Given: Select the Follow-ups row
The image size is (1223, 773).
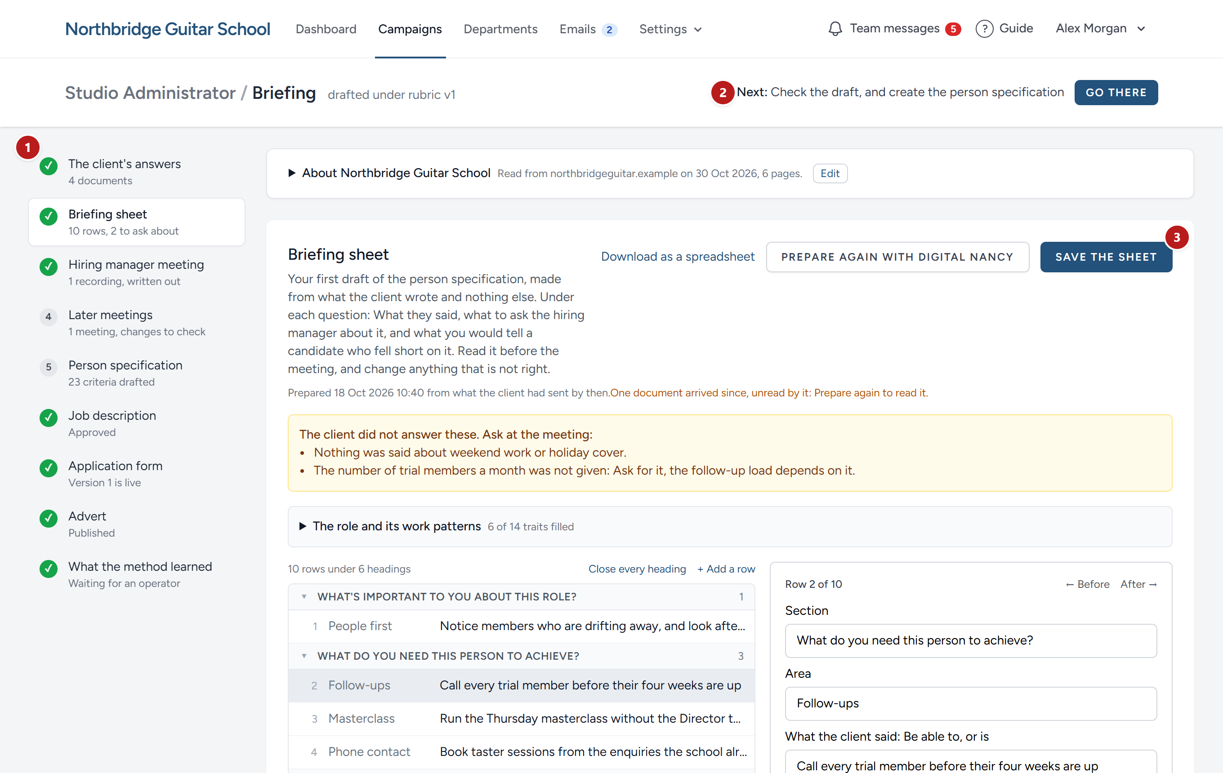Looking at the screenshot, I should [x=521, y=685].
